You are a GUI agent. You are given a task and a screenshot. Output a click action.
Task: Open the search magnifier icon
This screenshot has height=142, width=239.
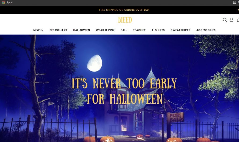click(225, 20)
